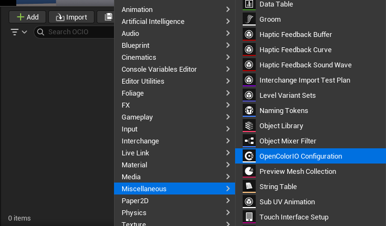Click the Touch Interface Setup icon
Screen dimensions: 386x226
249,217
